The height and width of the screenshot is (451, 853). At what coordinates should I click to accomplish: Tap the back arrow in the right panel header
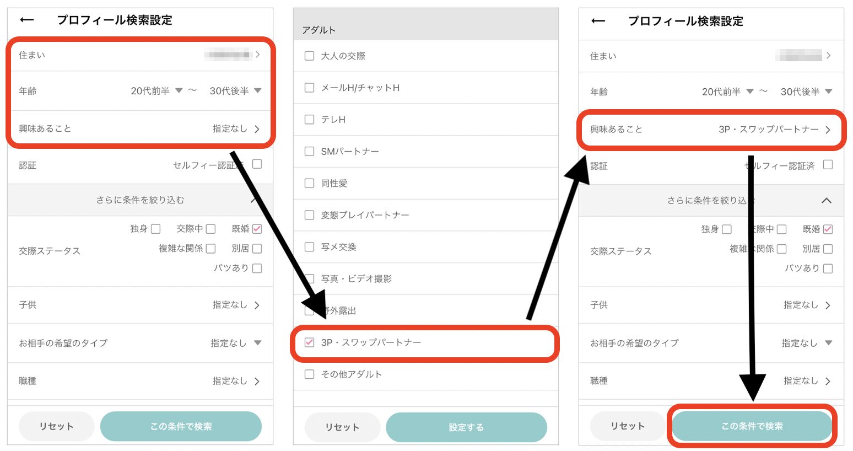(598, 21)
